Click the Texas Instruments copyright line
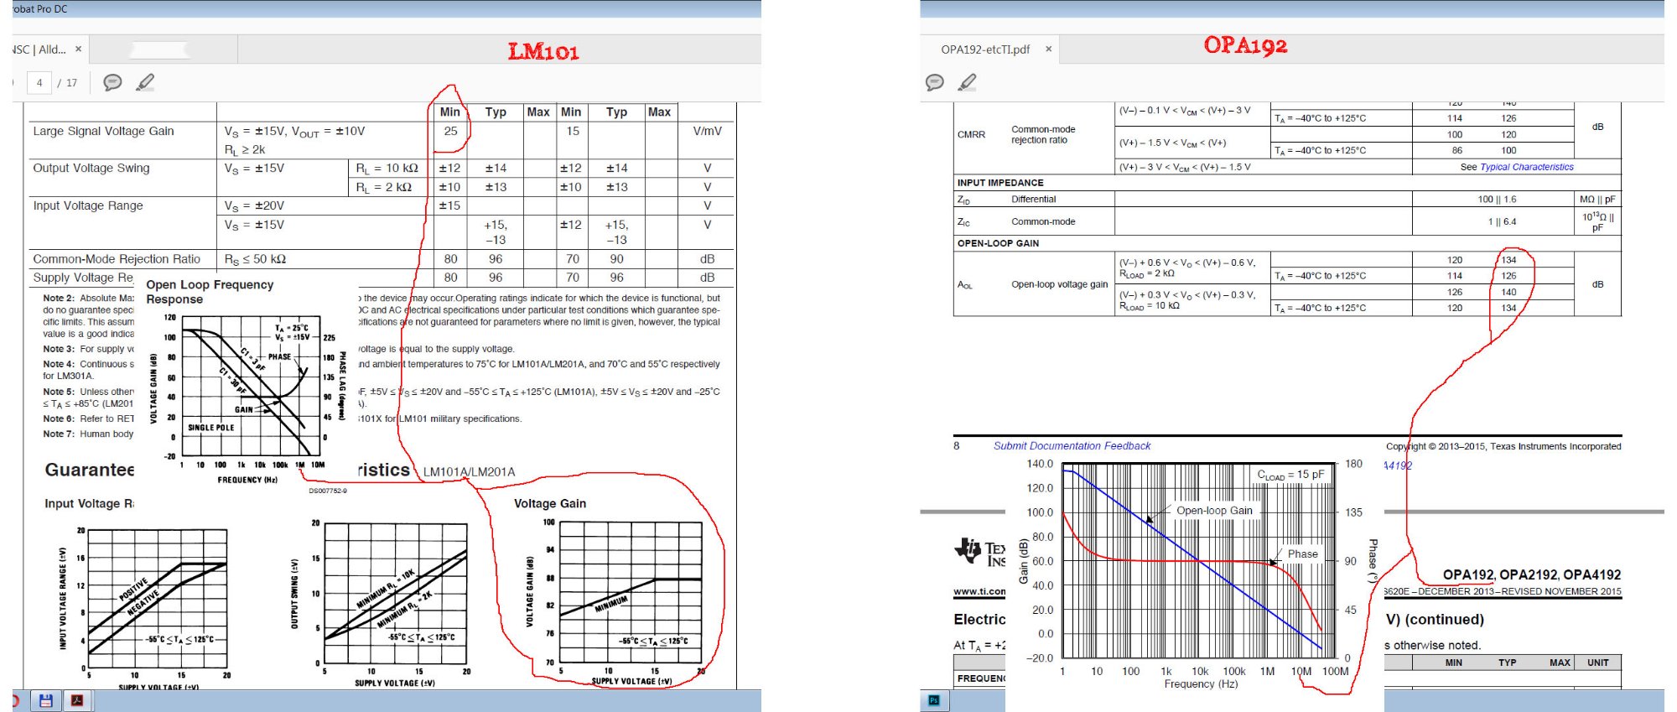The width and height of the screenshot is (1677, 712). (x=1503, y=446)
